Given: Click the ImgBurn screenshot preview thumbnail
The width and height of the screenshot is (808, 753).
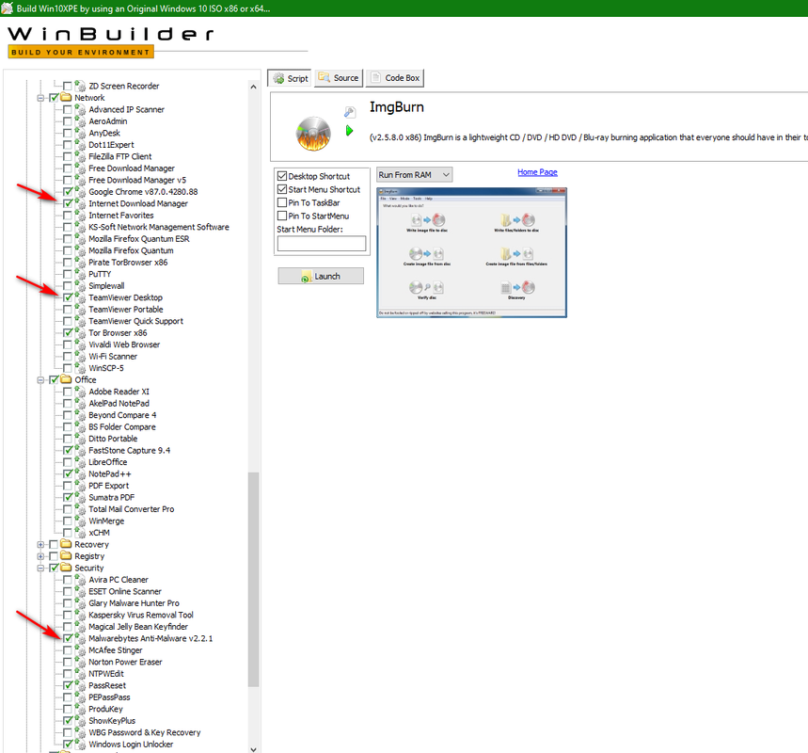Looking at the screenshot, I should tap(471, 252).
